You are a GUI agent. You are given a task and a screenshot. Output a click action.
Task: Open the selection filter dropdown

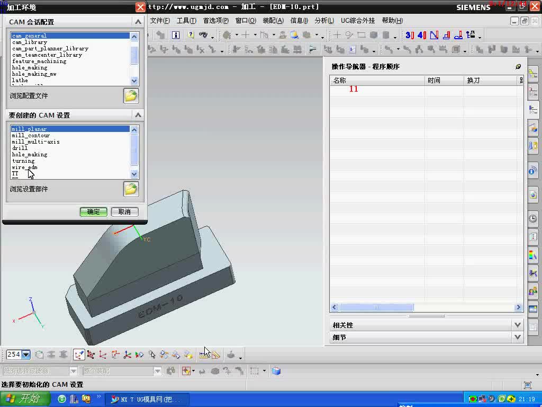[73, 371]
